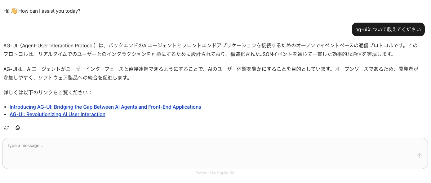Image resolution: width=431 pixels, height=183 pixels.
Task: Open the Introducing AG-UI article link
Action: tap(105, 107)
